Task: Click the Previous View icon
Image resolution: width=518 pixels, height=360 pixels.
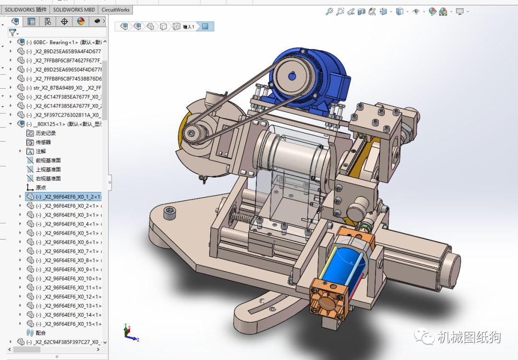Action: point(351,12)
